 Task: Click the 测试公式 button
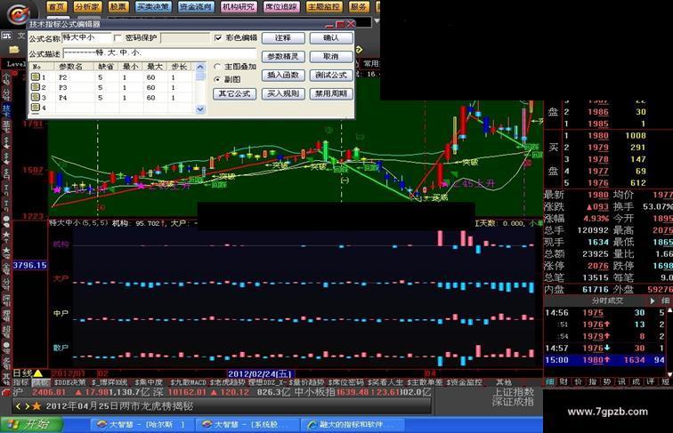[331, 75]
